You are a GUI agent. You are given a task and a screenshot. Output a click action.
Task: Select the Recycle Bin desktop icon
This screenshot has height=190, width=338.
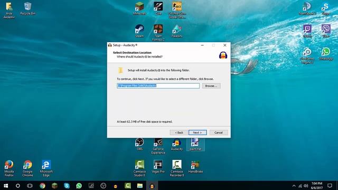pyautogui.click(x=27, y=8)
